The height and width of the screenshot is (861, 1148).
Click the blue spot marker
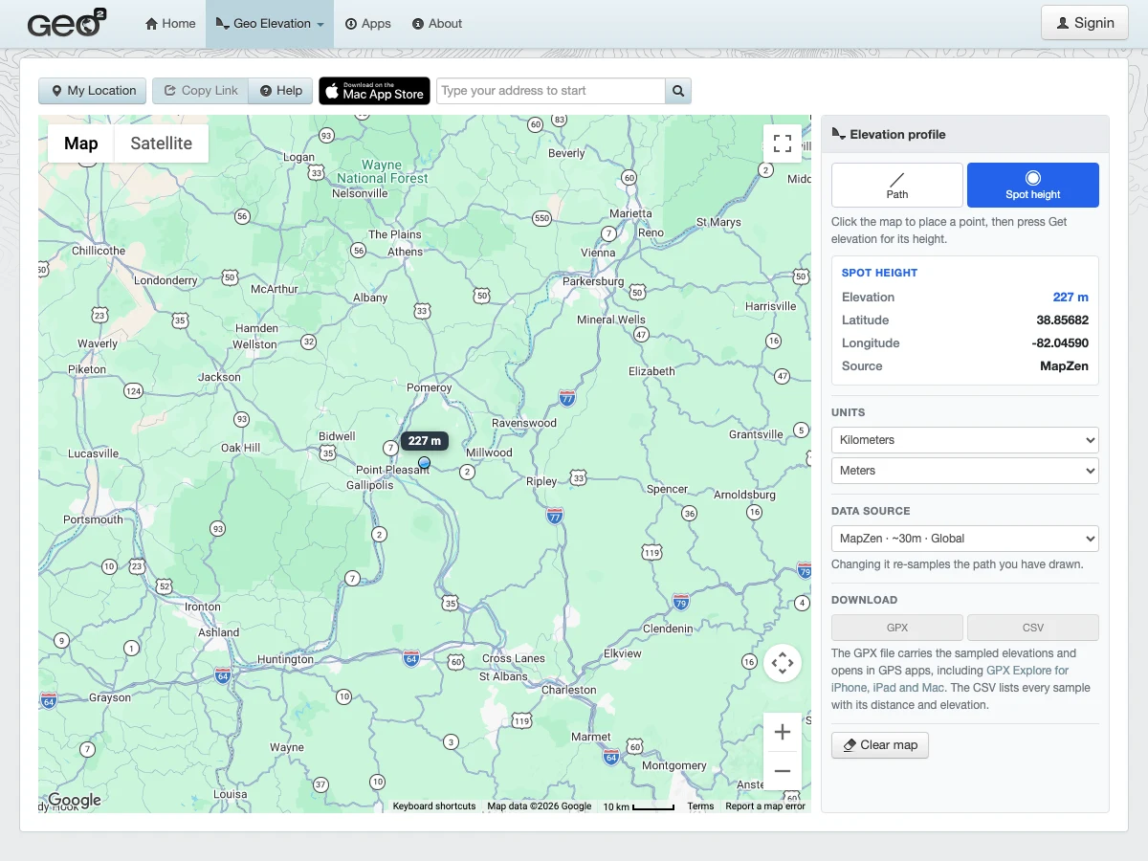(425, 462)
